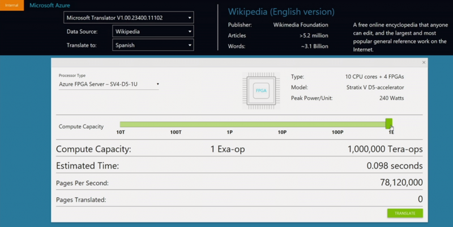Click the 240 Watts peak power value
The width and height of the screenshot is (453, 227).
[391, 98]
